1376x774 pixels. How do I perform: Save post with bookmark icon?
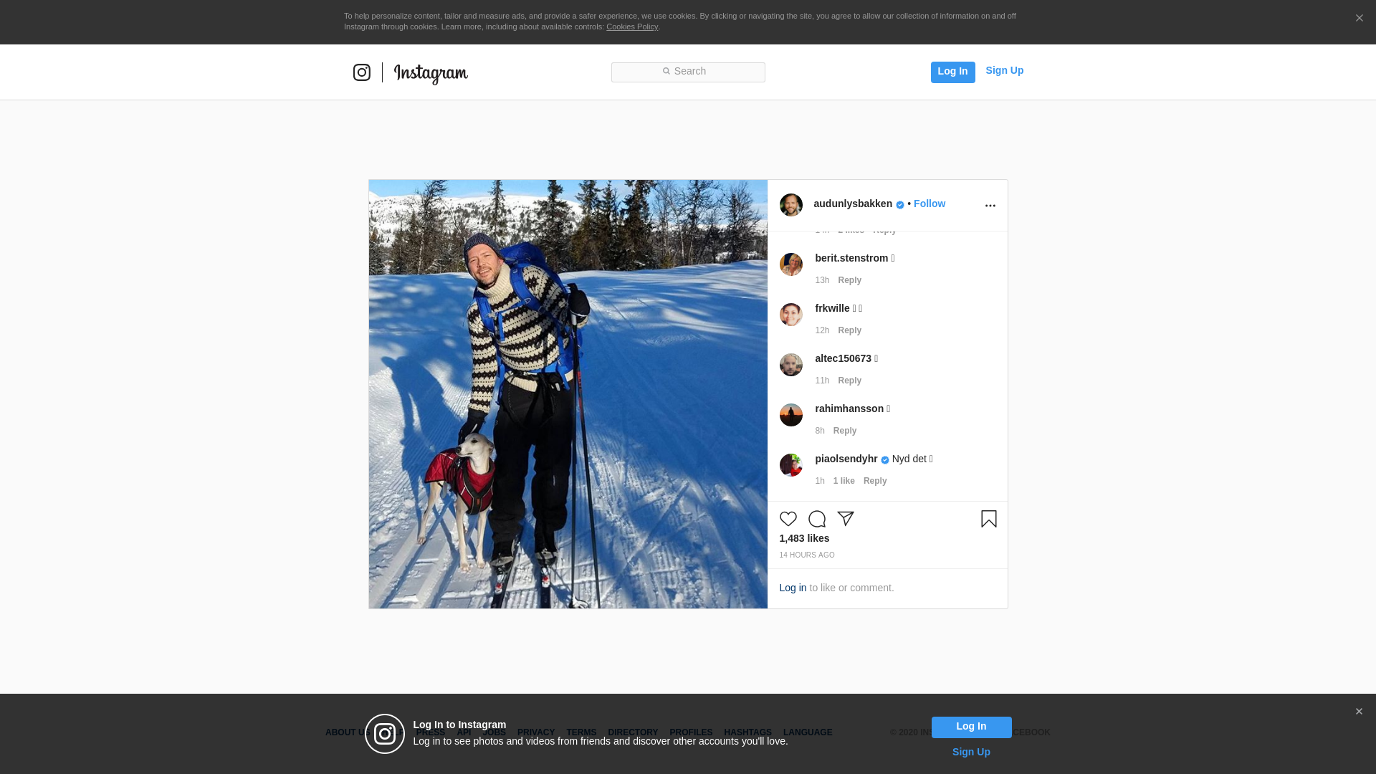point(988,519)
